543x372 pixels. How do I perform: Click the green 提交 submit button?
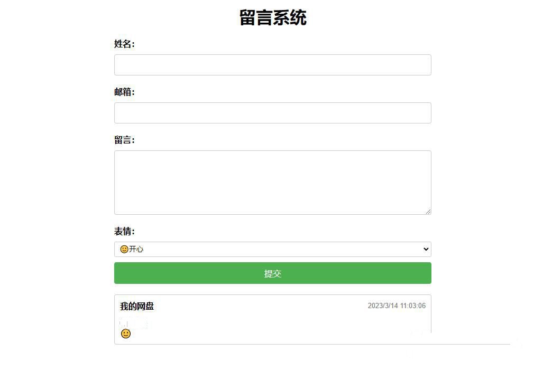272,273
